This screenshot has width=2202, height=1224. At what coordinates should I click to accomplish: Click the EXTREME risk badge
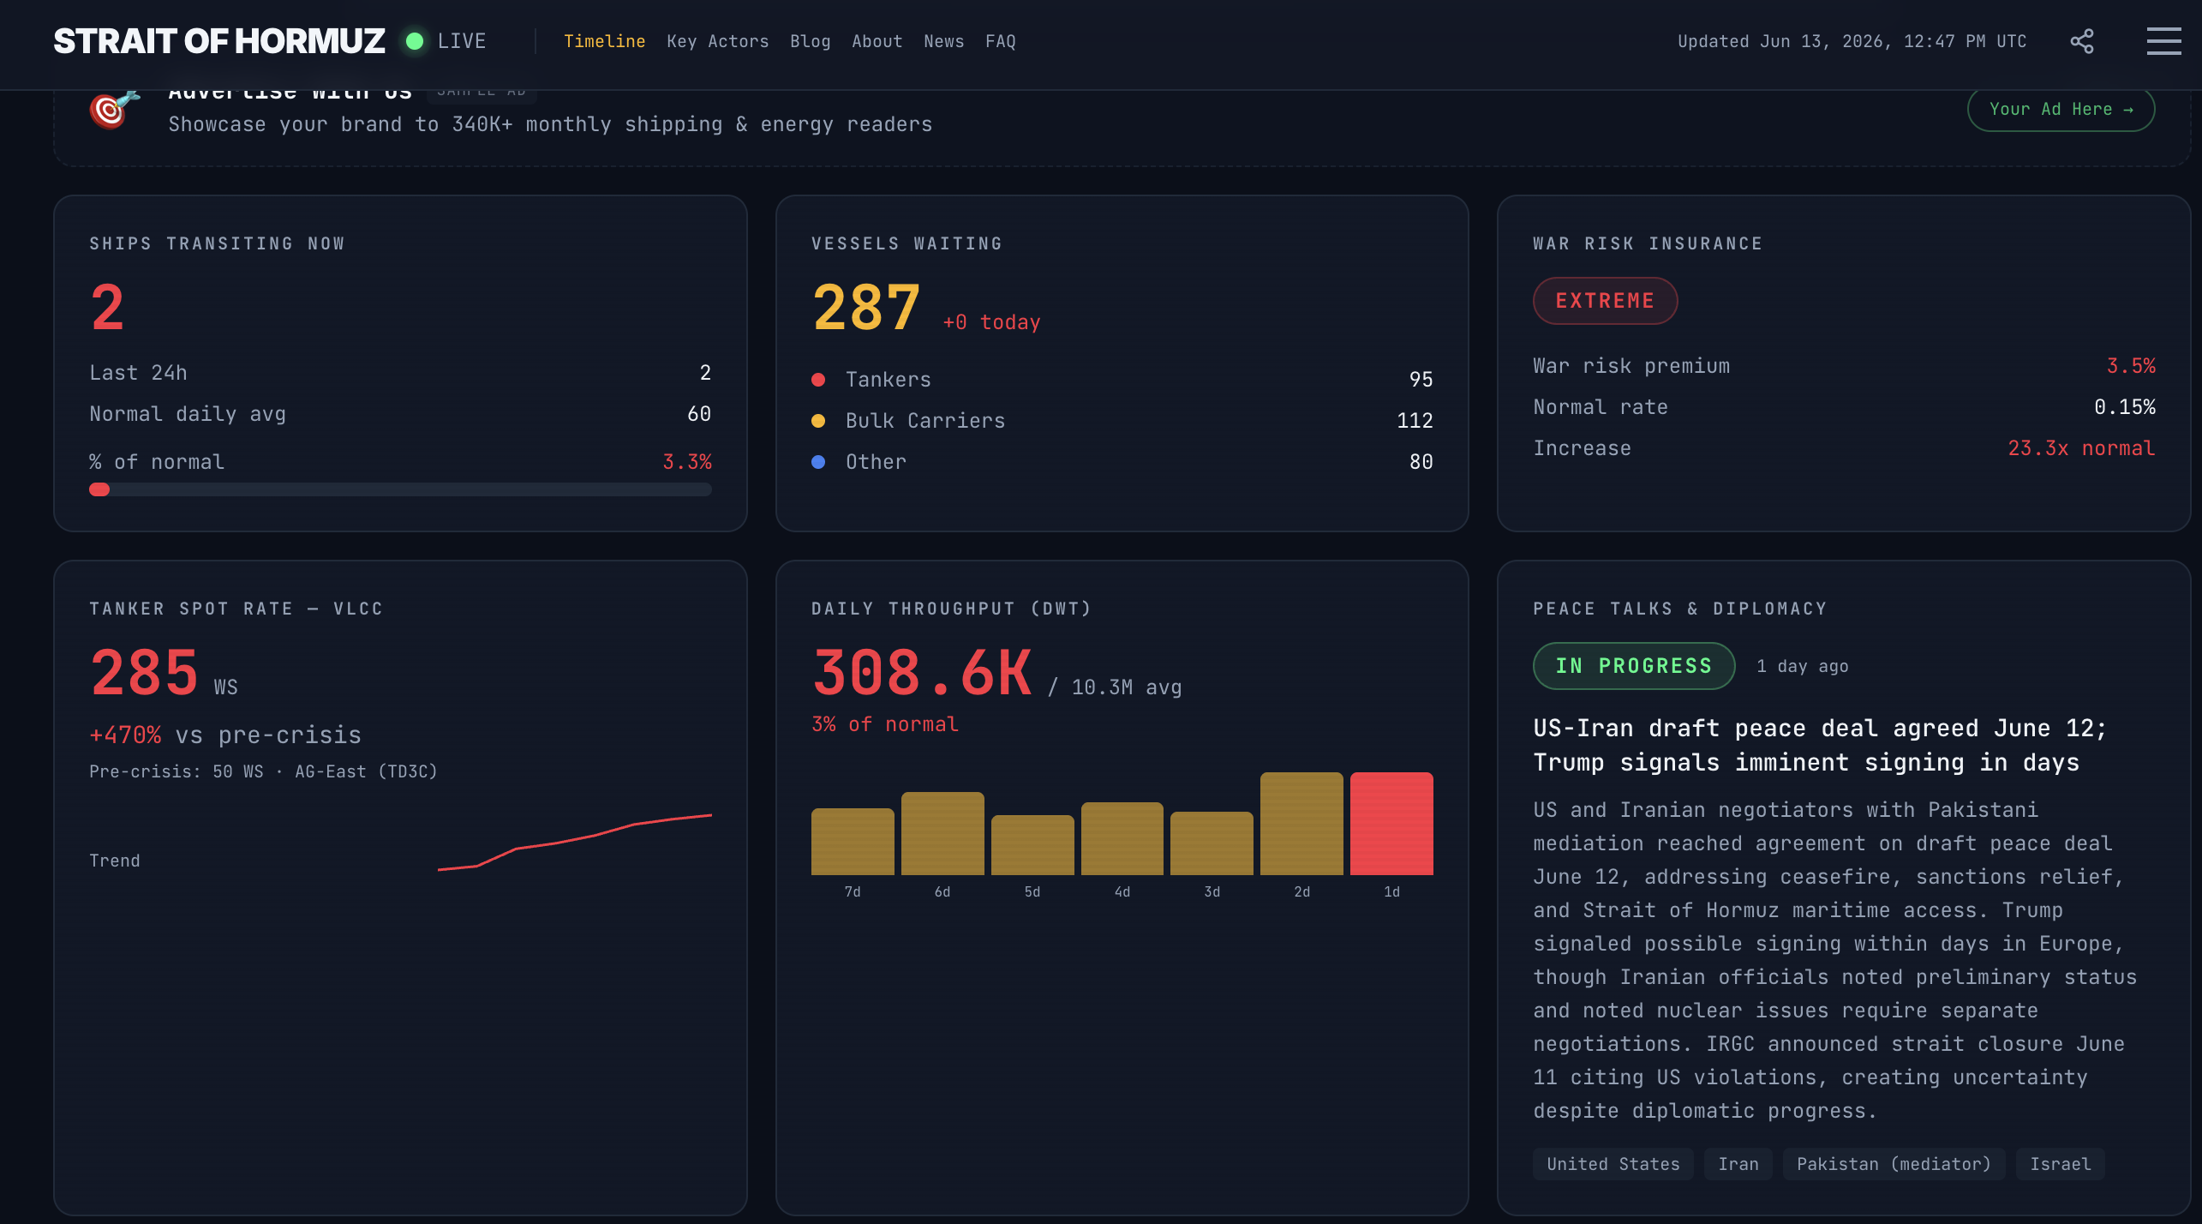click(x=1605, y=301)
